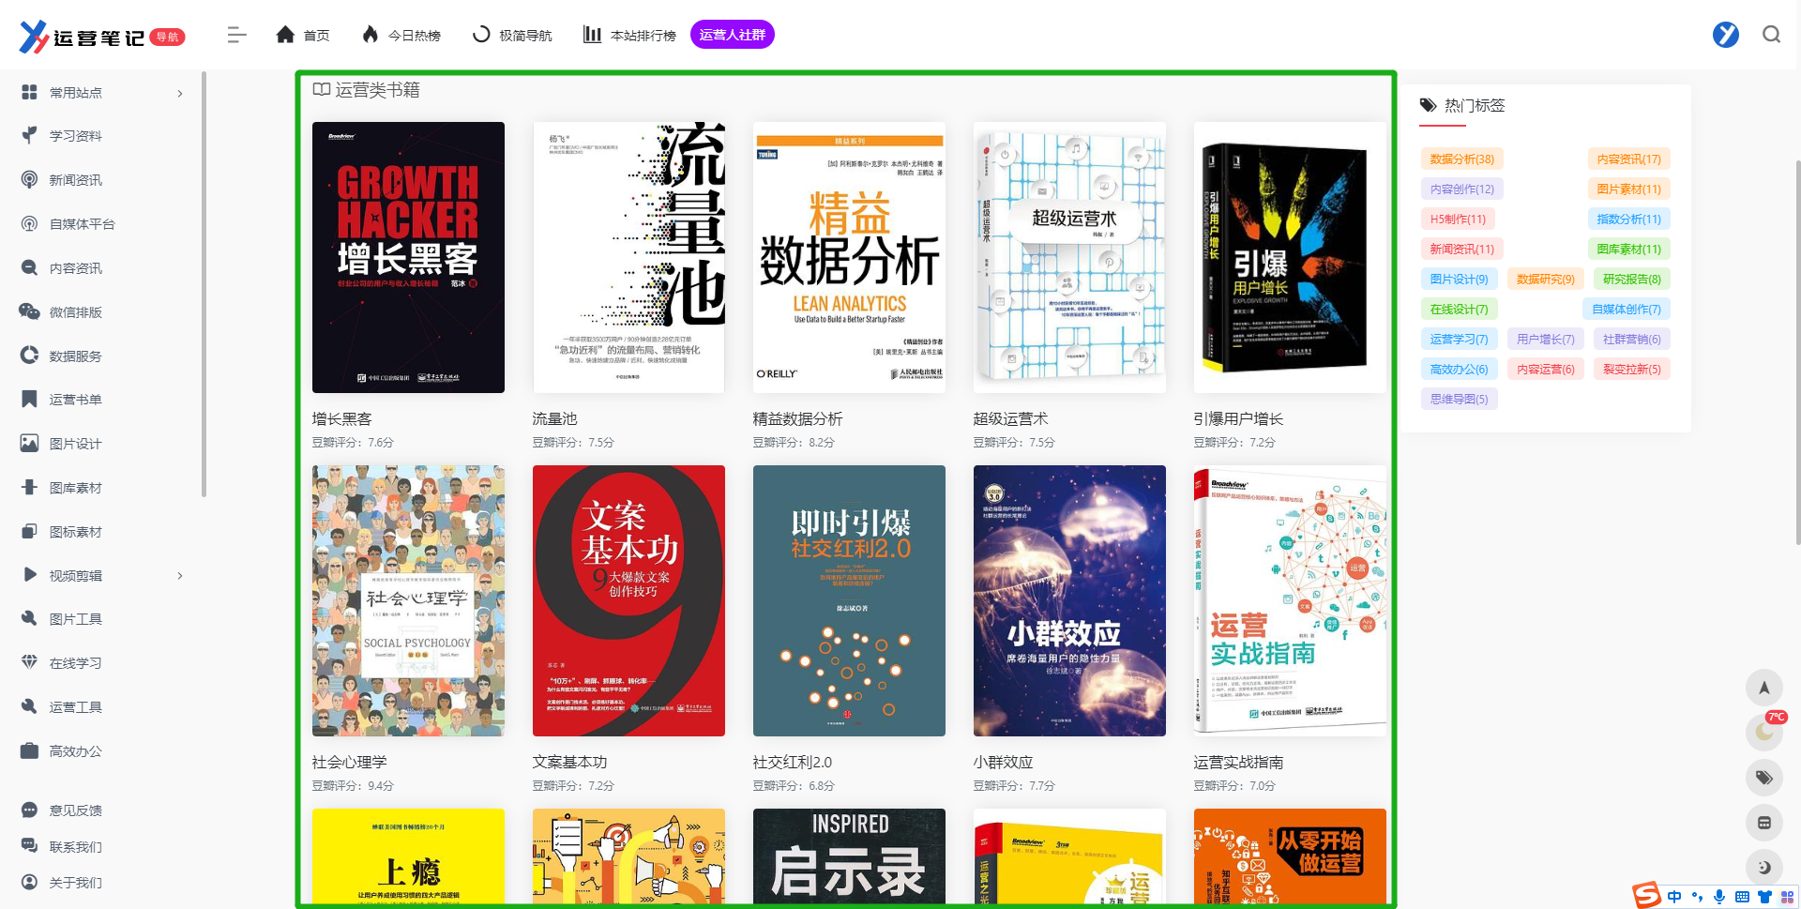Open the 超级运营术 book cover

coord(1069,257)
